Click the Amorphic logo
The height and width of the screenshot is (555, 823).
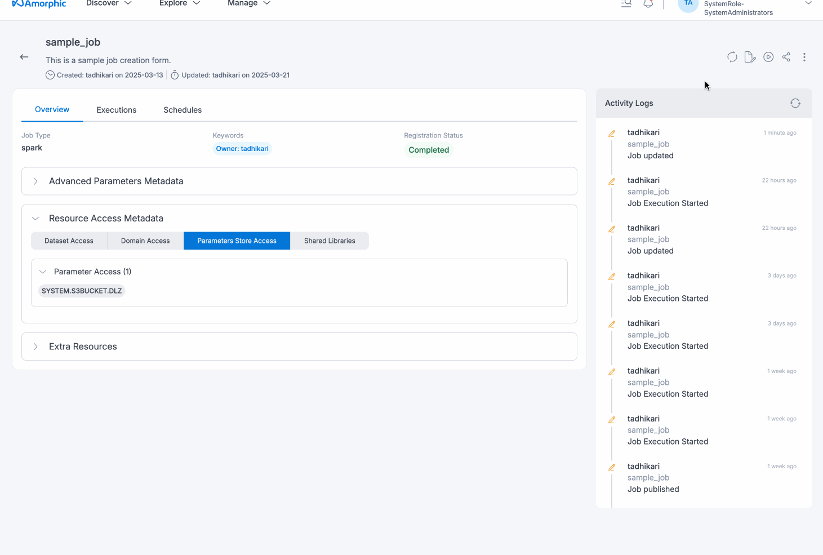(x=39, y=4)
